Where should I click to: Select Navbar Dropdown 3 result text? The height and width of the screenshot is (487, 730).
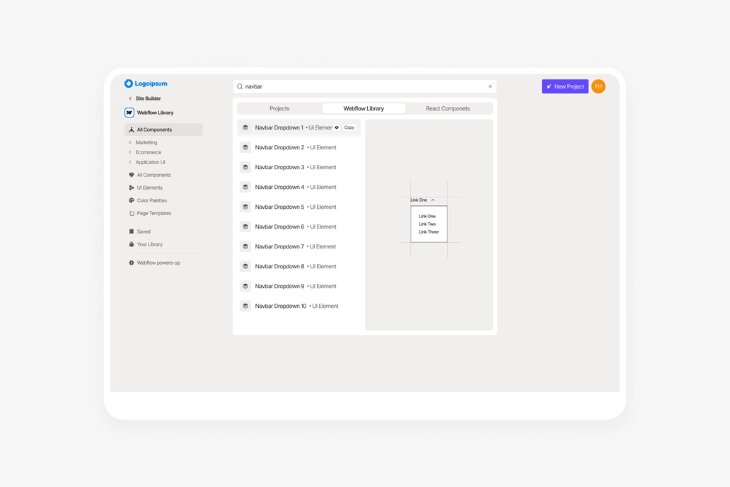(279, 167)
